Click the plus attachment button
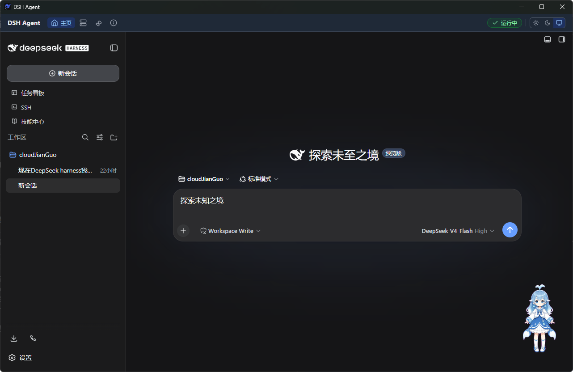Screen dimensions: 573x372 pos(183,231)
